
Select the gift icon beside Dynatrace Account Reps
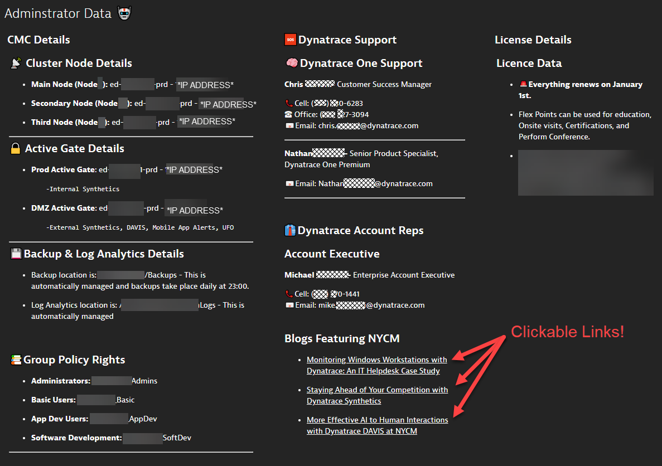click(291, 230)
